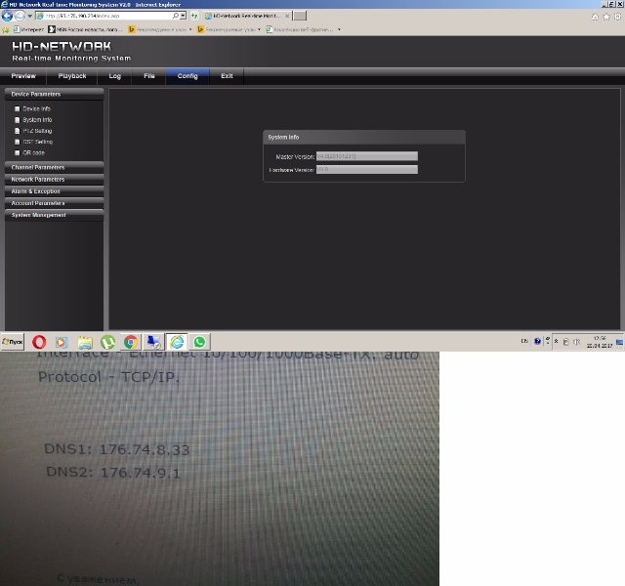Open the Пуск Start button

(13, 342)
